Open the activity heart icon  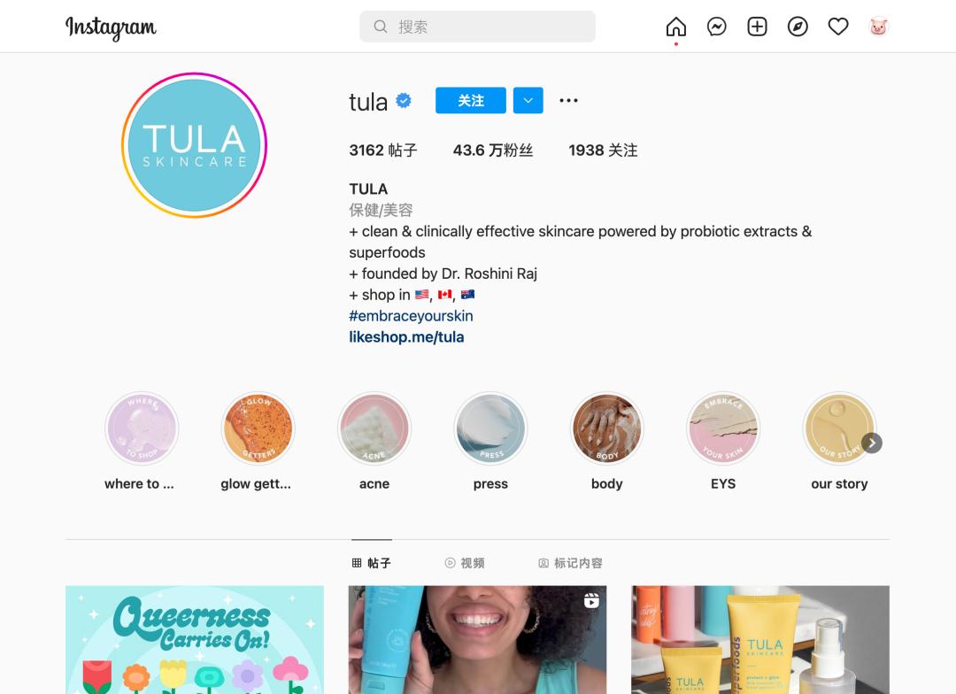[838, 27]
